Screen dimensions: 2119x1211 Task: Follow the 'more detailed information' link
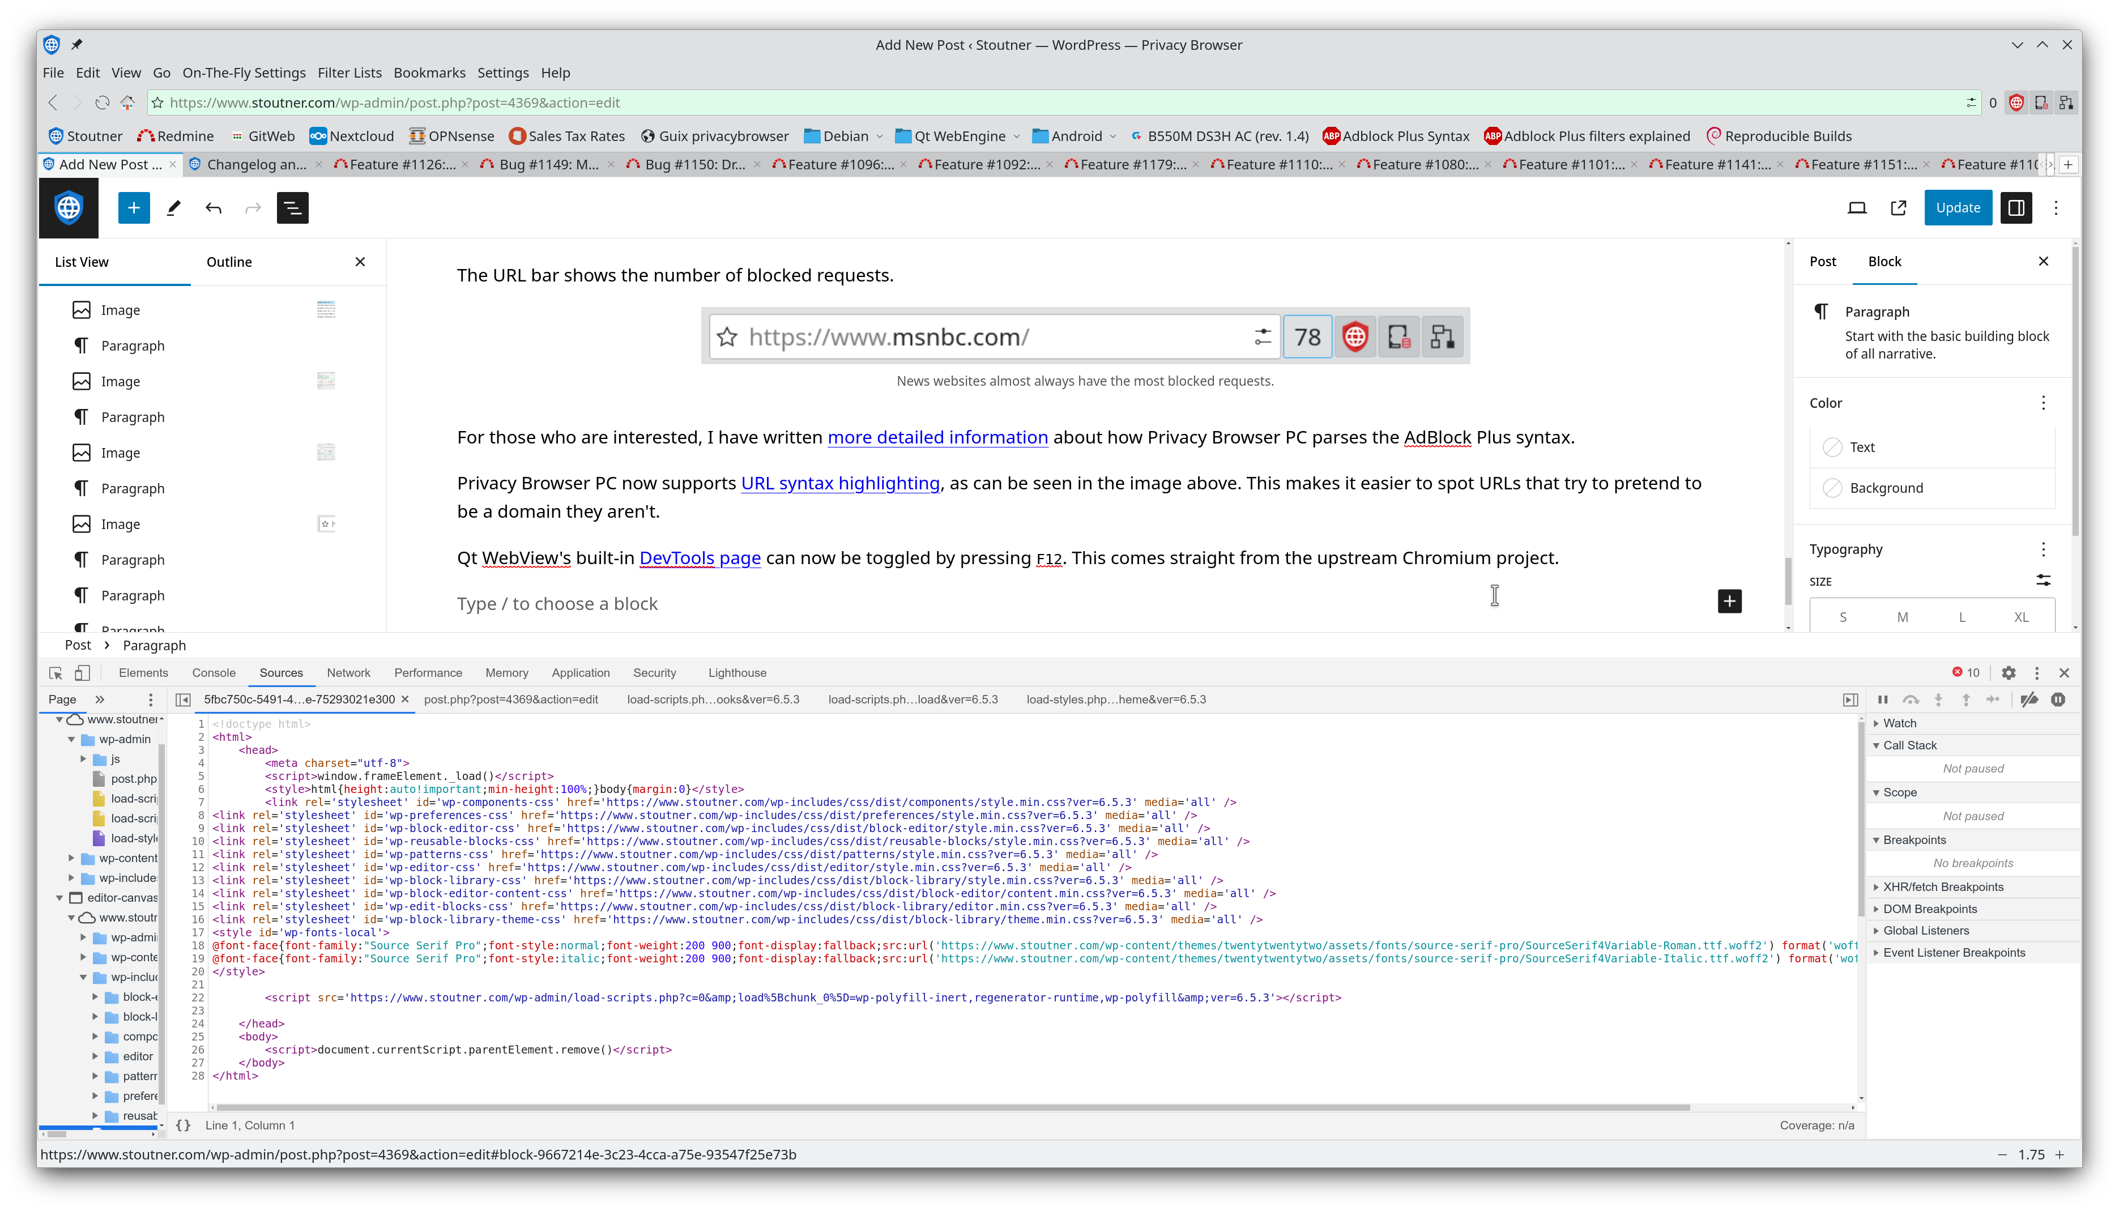click(x=937, y=437)
